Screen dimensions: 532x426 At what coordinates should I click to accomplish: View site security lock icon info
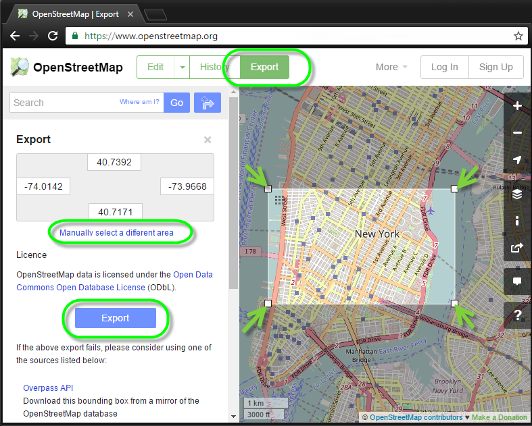coord(75,36)
